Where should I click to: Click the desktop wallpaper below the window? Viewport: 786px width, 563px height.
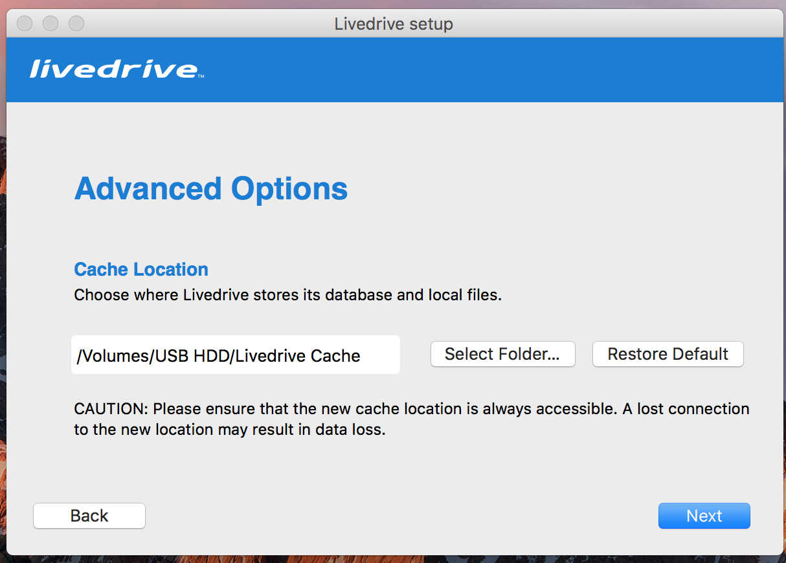pos(388,558)
